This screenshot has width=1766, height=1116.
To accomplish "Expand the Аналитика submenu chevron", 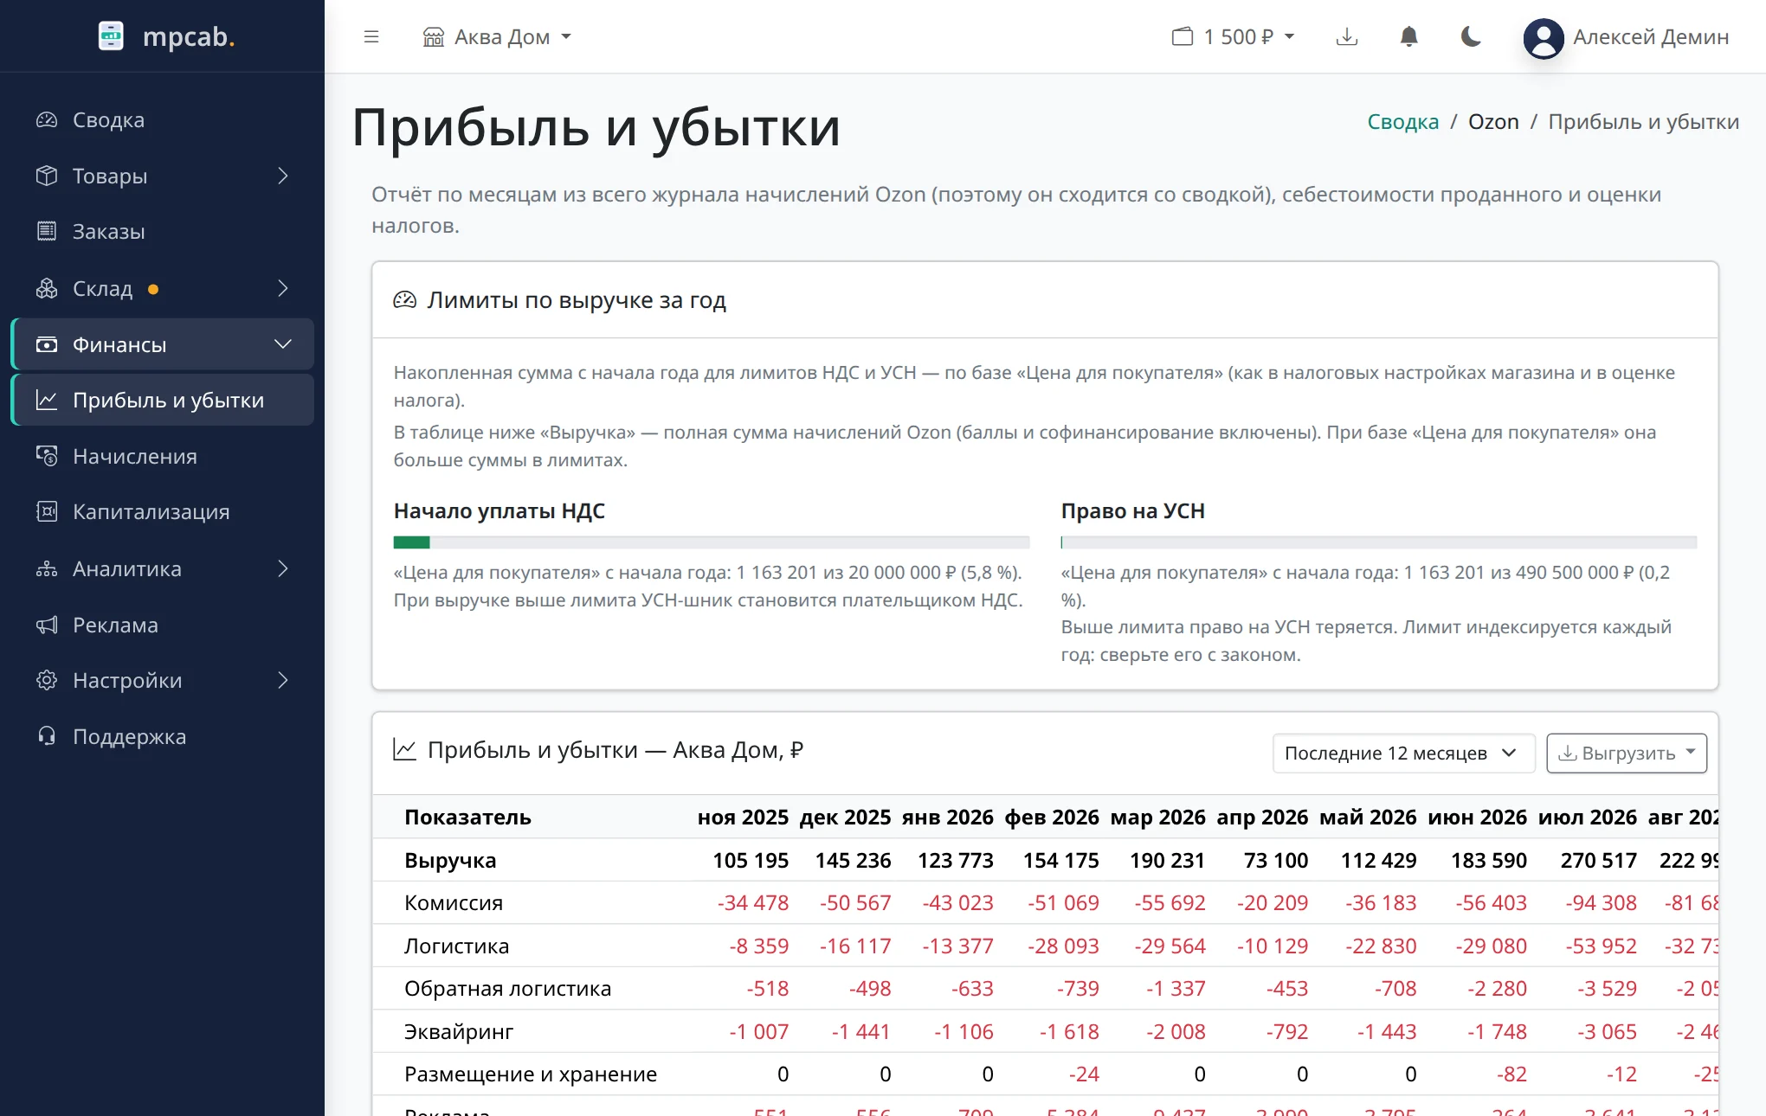I will pos(283,568).
